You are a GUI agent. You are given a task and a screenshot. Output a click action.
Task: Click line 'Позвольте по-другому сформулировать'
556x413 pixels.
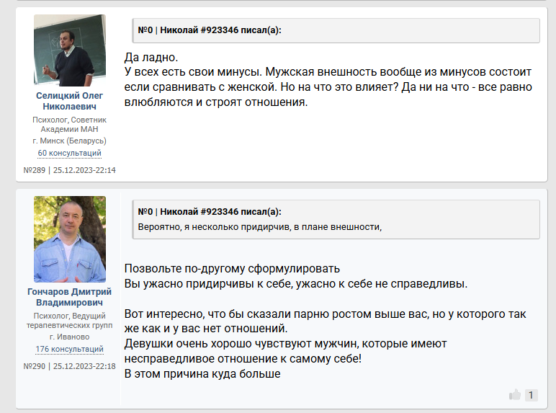(x=232, y=269)
